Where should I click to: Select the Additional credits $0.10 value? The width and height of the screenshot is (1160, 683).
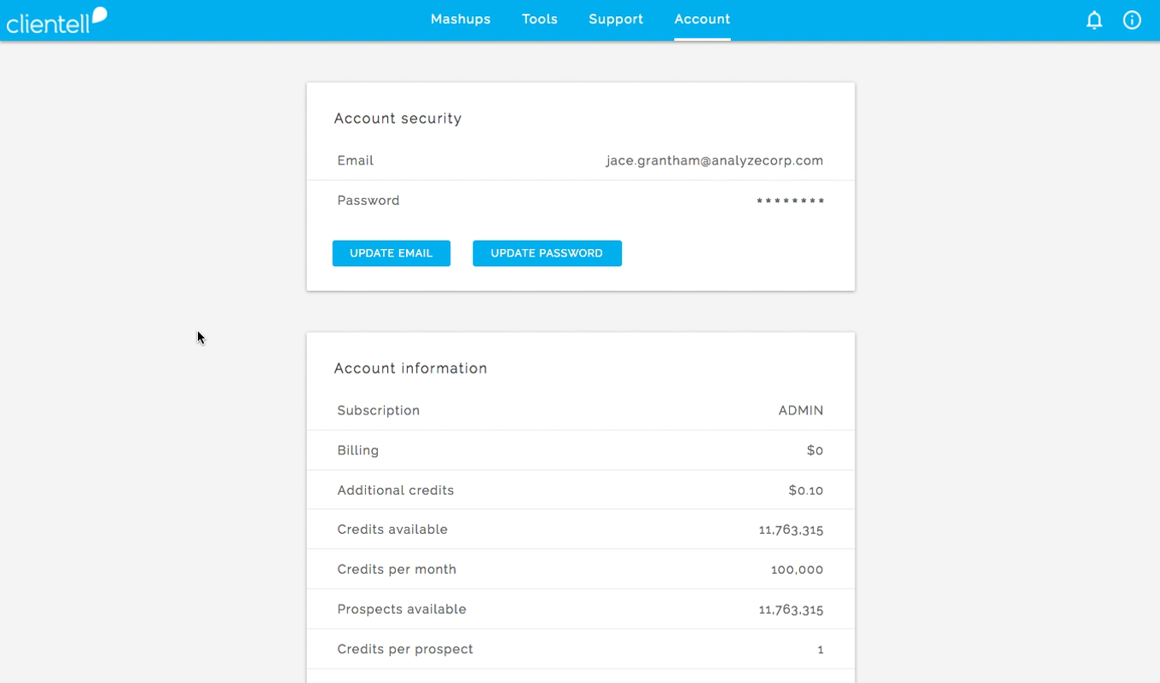click(x=805, y=490)
